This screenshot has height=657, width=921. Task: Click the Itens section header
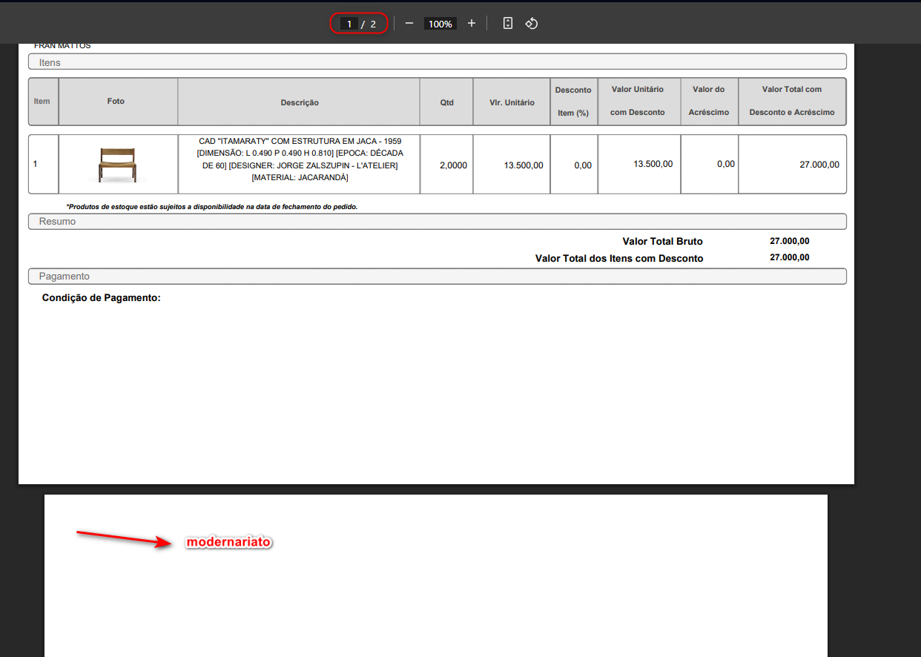tap(50, 62)
